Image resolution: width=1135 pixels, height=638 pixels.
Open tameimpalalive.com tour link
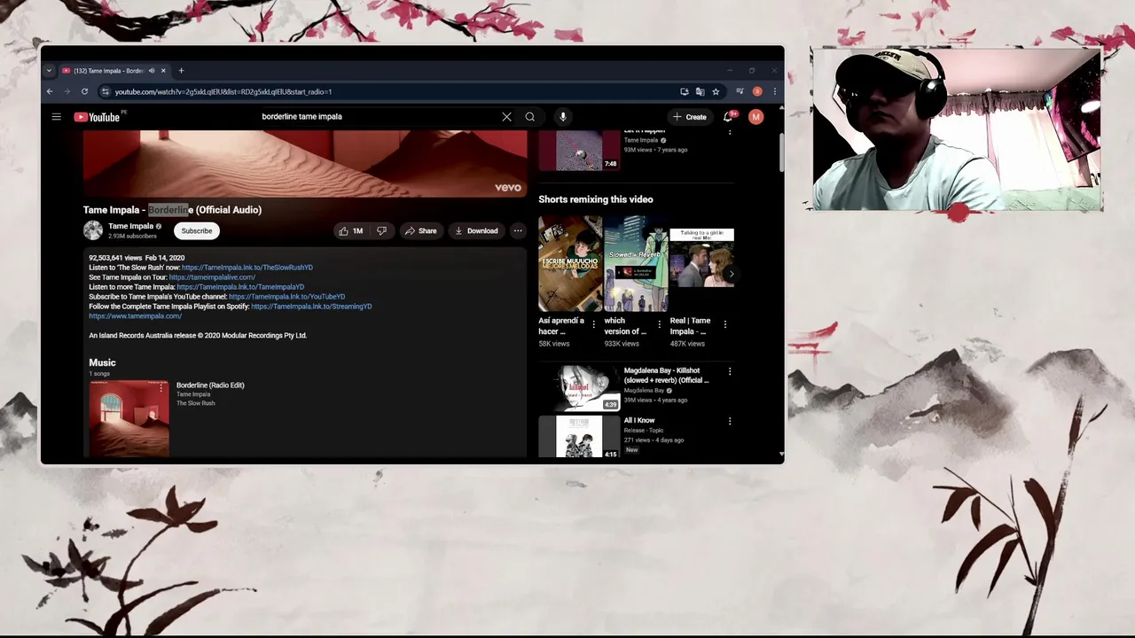coord(212,277)
